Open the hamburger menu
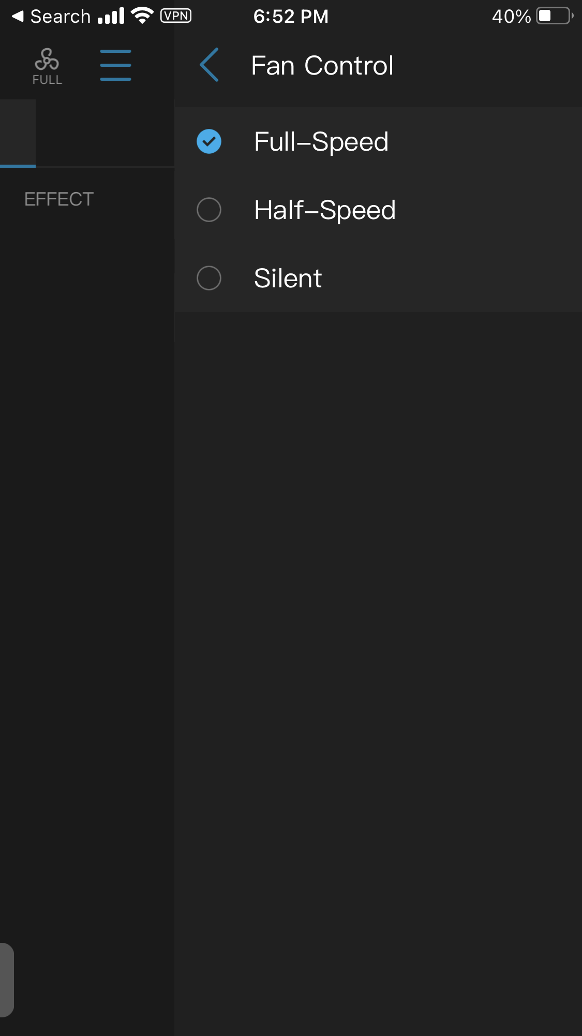 (115, 65)
